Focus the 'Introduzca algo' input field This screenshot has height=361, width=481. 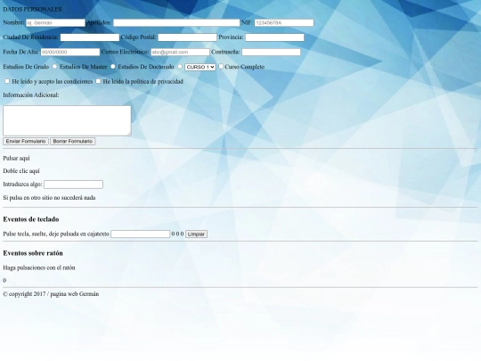(73, 185)
